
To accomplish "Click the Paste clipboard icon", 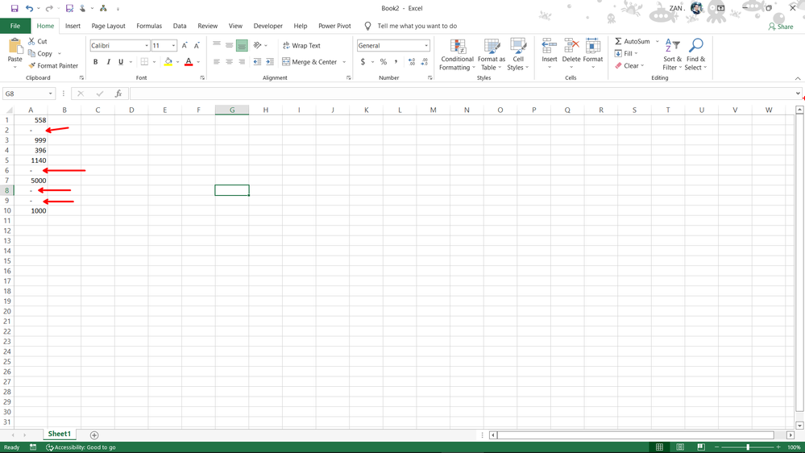I will [15, 47].
